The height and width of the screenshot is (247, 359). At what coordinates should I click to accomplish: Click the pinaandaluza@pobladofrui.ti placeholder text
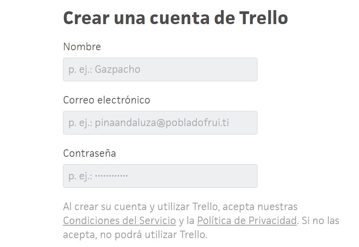pyautogui.click(x=162, y=123)
